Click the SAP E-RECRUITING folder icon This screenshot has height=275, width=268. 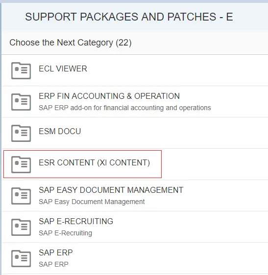tap(21, 227)
